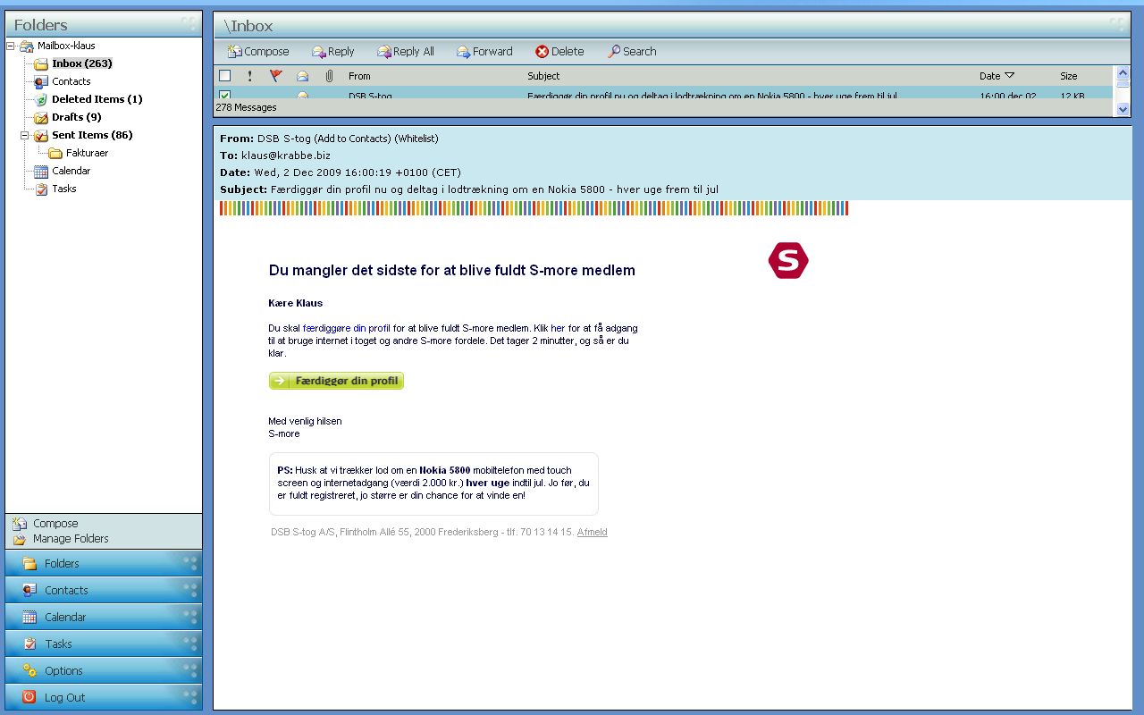Collapse the Sent Items folder node

pyautogui.click(x=25, y=135)
